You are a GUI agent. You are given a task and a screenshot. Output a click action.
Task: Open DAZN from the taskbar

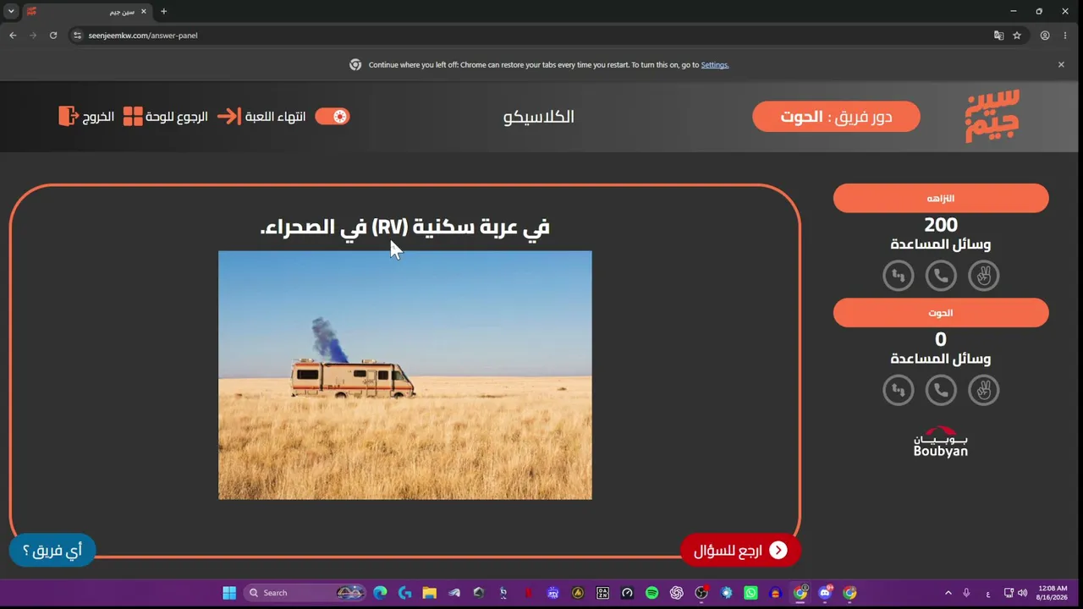tap(602, 593)
